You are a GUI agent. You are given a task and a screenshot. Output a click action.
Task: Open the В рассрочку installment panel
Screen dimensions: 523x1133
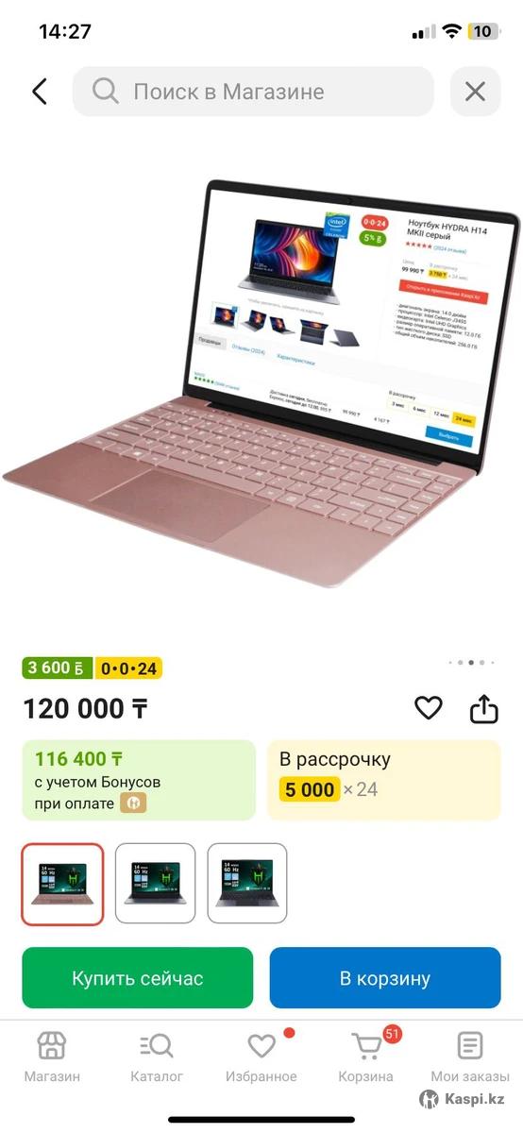384,780
